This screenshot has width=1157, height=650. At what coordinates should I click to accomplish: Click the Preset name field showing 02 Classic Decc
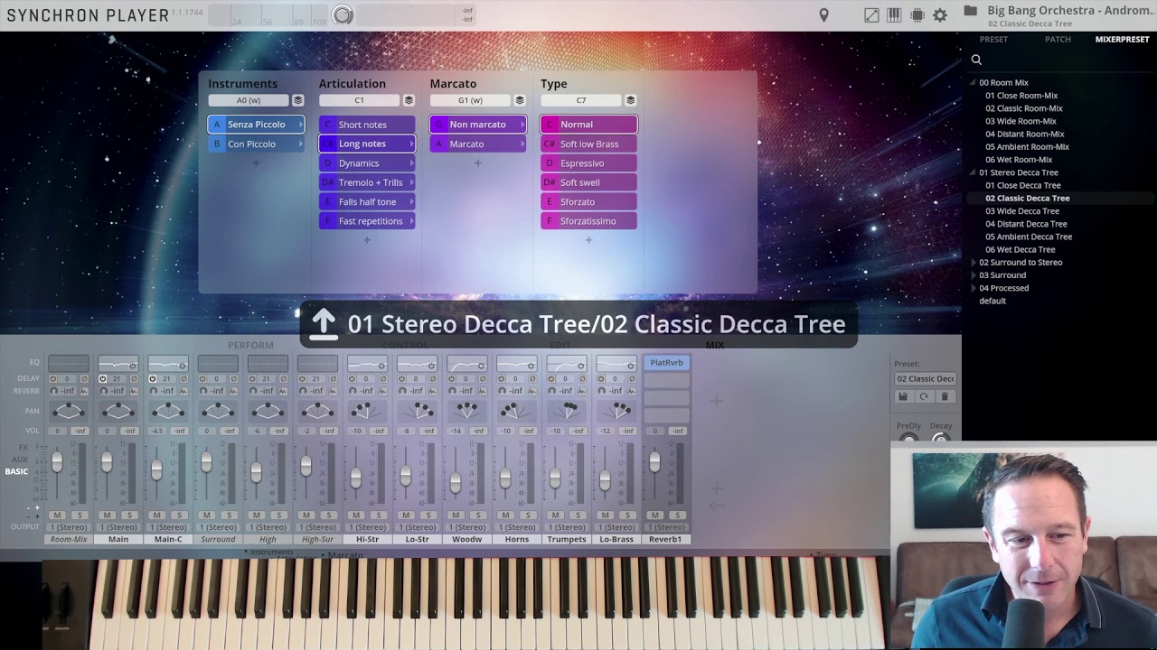tap(925, 379)
